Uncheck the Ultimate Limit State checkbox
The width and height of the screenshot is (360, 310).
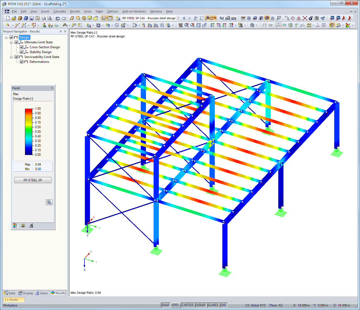click(16, 42)
